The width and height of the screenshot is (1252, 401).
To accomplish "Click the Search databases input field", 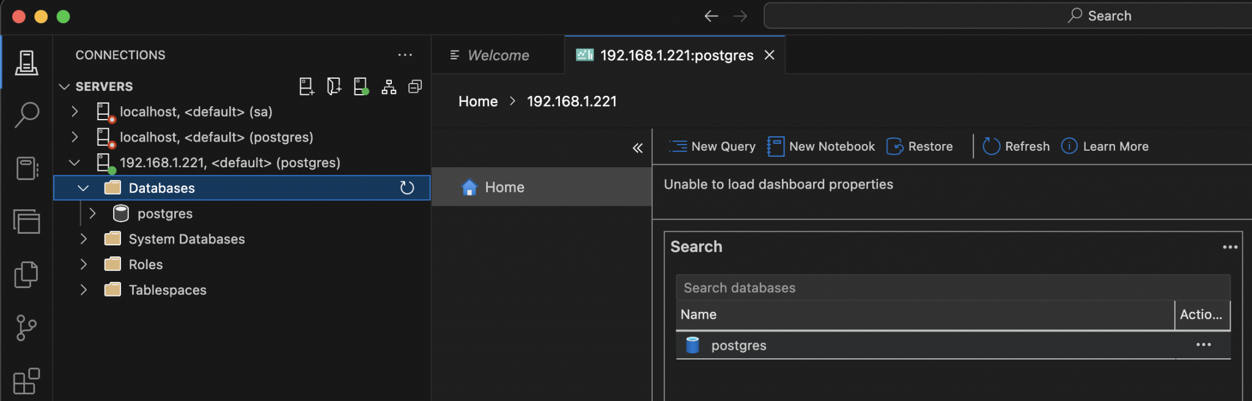I will (x=952, y=287).
